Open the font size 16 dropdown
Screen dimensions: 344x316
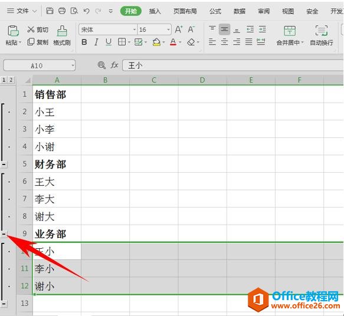[x=168, y=29]
